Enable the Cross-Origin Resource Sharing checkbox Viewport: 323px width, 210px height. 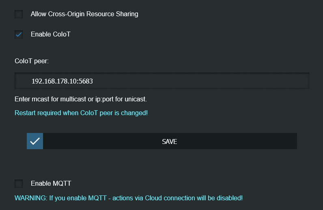(x=19, y=14)
